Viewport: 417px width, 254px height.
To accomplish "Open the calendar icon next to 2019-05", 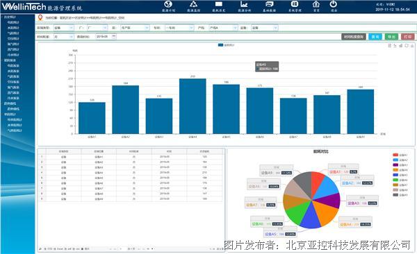I will [x=114, y=36].
